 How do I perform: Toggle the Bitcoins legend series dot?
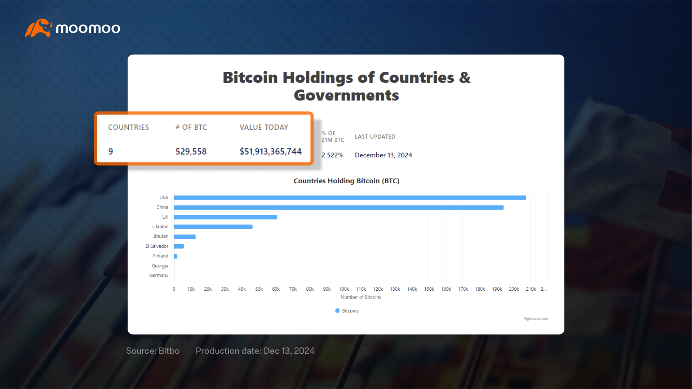point(337,310)
